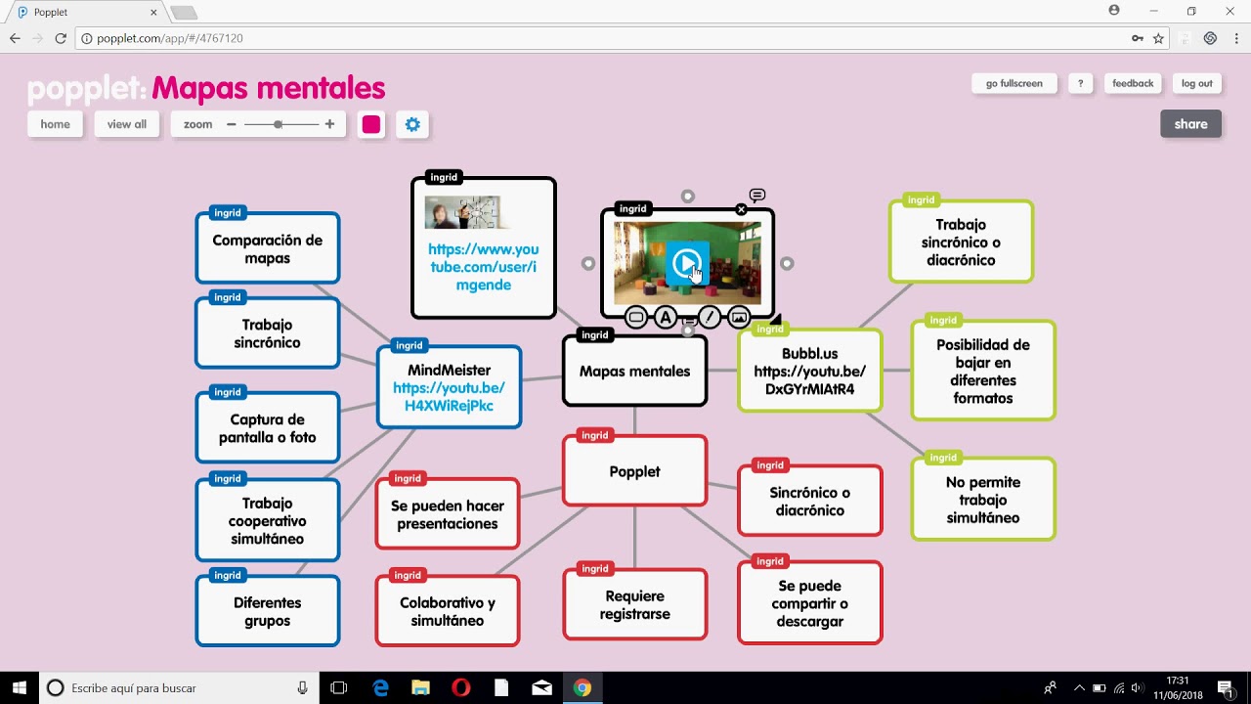Choose the draw pencil tool on video popple
Image resolution: width=1251 pixels, height=704 pixels.
[x=711, y=317]
